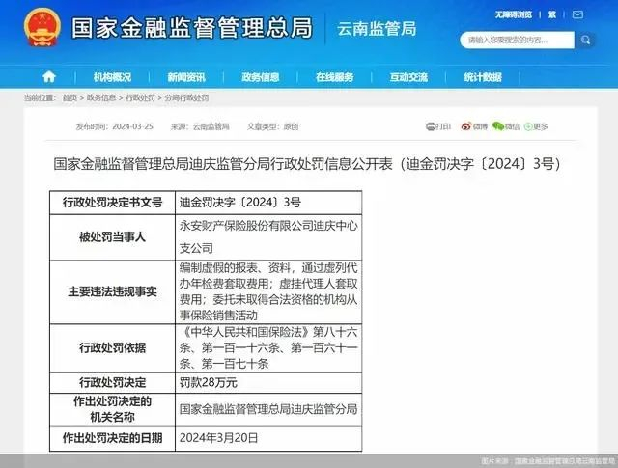Click the cell naming 永安财产保险 company
This screenshot has width=618, height=468.
[x=268, y=236]
